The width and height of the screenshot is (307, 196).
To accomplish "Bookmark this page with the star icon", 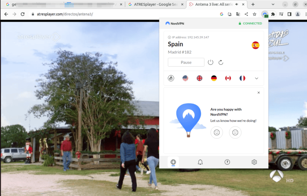I will pos(254,14).
